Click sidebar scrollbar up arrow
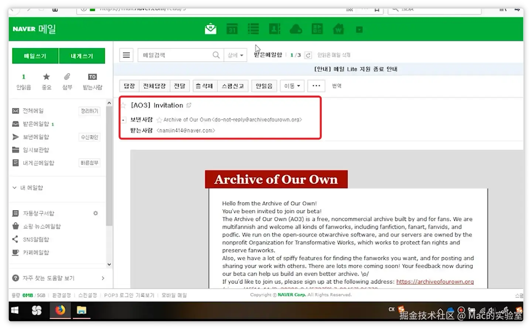 (109, 103)
